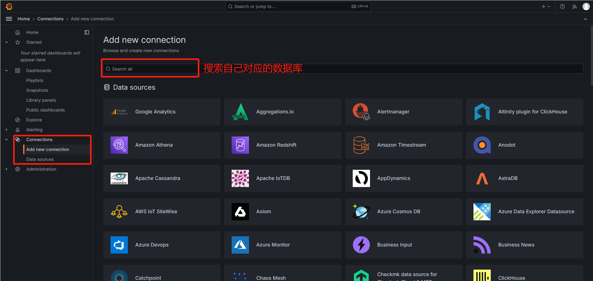Collapse the Connections section chevron
This screenshot has width=593, height=281.
point(6,140)
